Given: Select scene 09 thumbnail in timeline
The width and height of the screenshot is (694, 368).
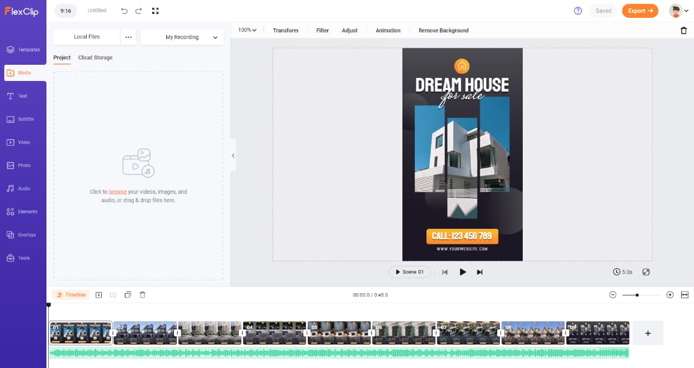Looking at the screenshot, I should (598, 333).
